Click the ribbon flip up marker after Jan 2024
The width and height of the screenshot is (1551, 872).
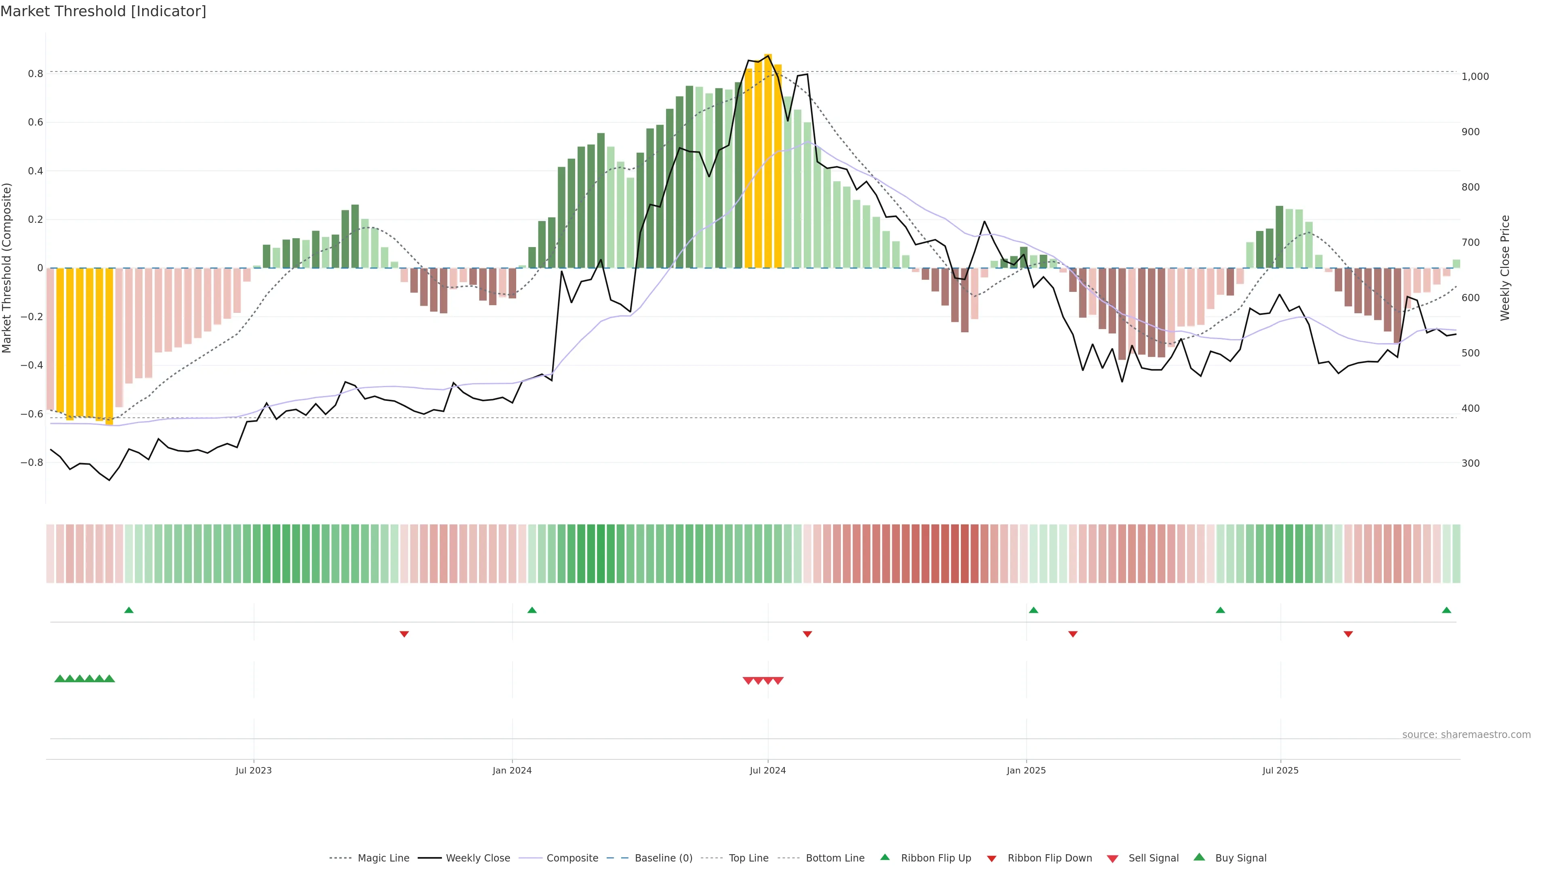coord(532,610)
